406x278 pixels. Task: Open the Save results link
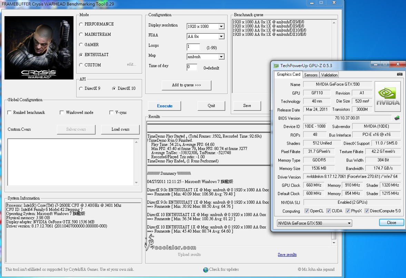pos(287,255)
